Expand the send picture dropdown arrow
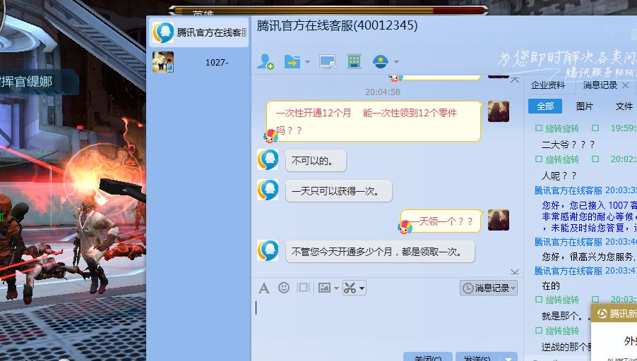The height and width of the screenshot is (361, 637). point(336,288)
